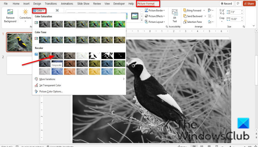Choose the Sepia recolor preset
Screen dimensions: 258x147
[69, 55]
